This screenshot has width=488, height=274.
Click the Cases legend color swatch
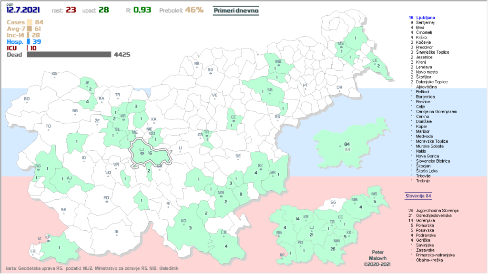pyautogui.click(x=30, y=22)
